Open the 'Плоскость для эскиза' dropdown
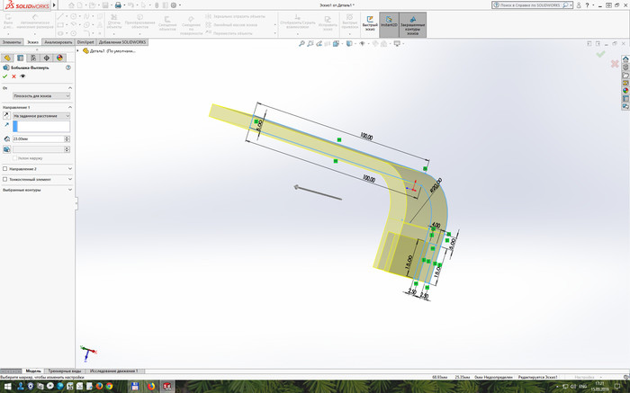The image size is (630, 393). [36, 95]
